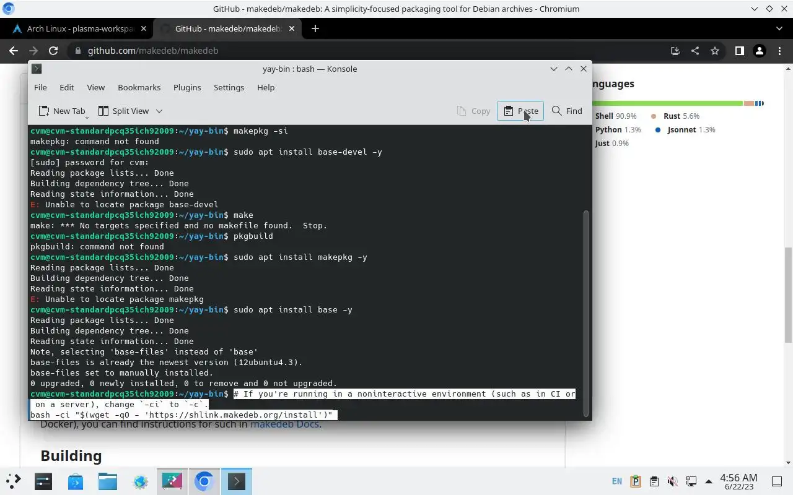Click the Building heading on GitHub page
793x495 pixels.
[71, 456]
